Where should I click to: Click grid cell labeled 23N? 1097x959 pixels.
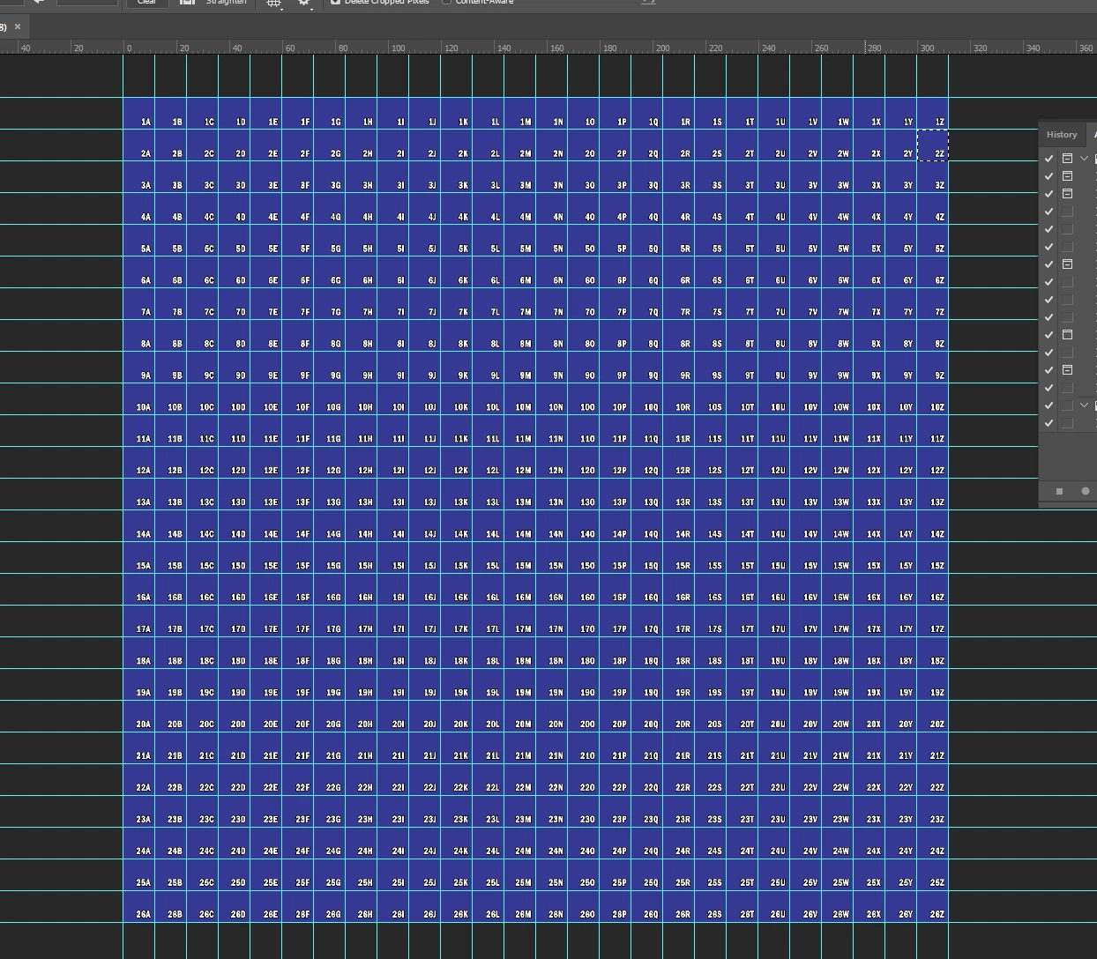(552, 811)
